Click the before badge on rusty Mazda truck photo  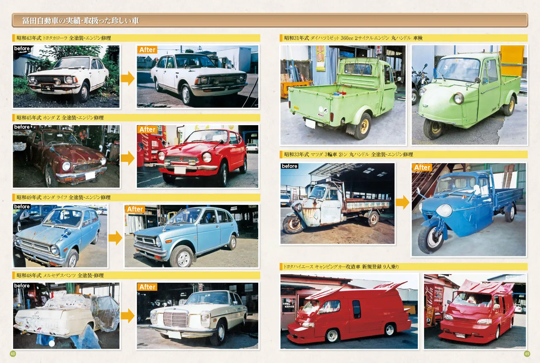(x=289, y=166)
